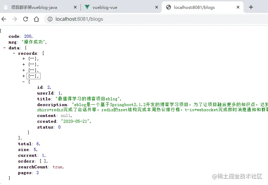Click the msg value "操作成功"

pyautogui.click(x=33, y=42)
